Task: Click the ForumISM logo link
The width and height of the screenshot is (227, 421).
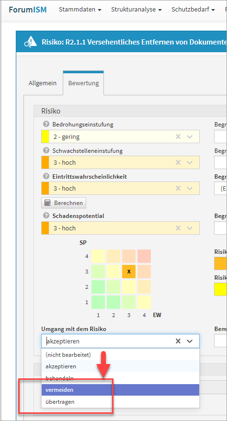Action: coord(28,10)
